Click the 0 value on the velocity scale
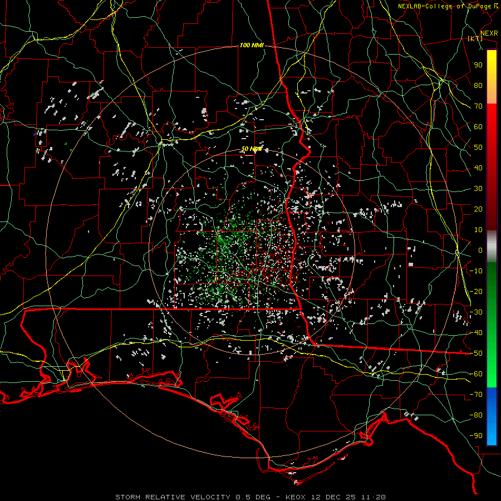Image resolution: width=501 pixels, height=501 pixels. point(480,250)
